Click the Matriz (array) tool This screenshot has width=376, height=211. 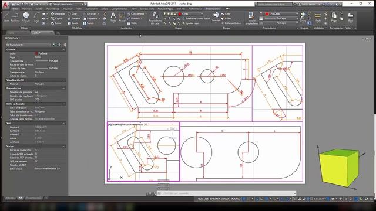(89, 23)
